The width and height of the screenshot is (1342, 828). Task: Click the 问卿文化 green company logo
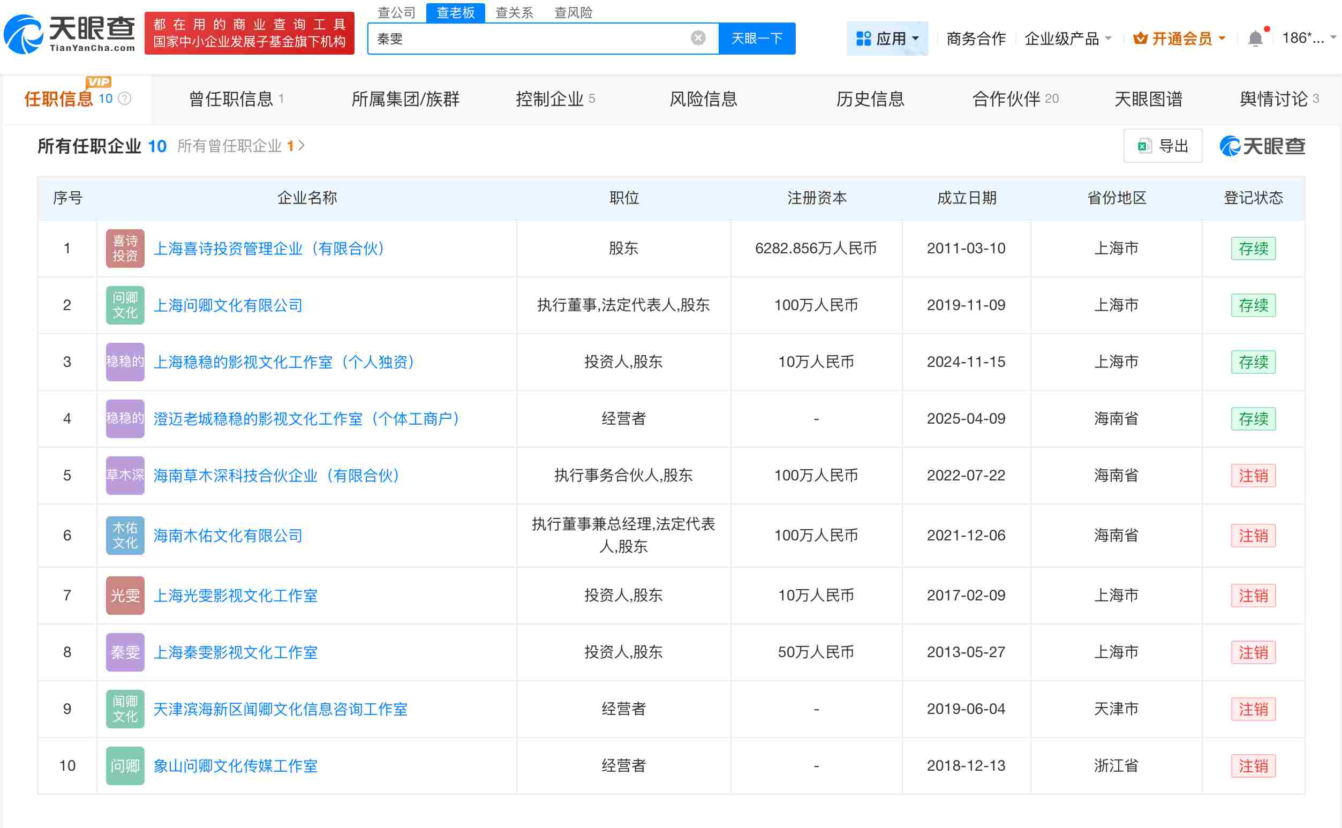click(124, 305)
